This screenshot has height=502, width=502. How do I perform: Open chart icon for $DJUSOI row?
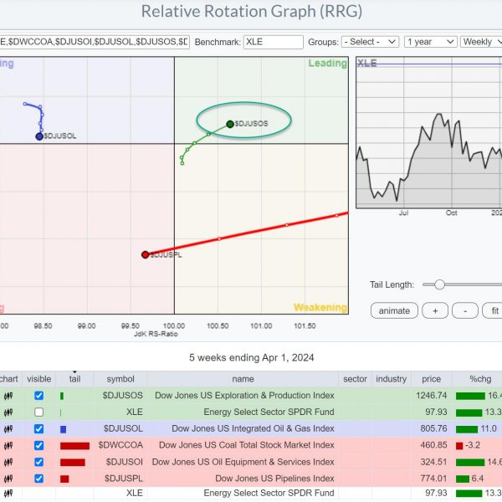click(x=8, y=463)
